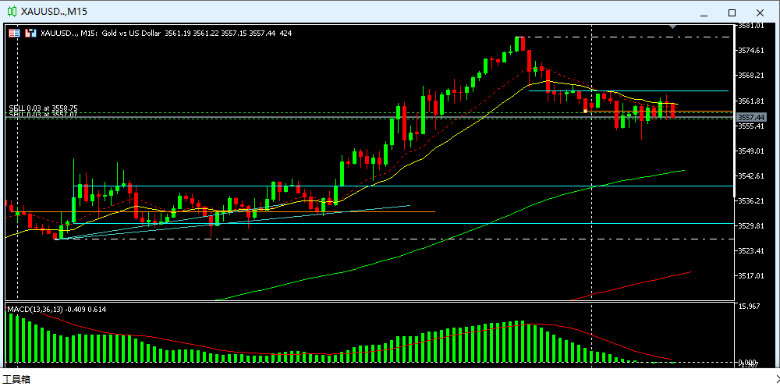Click the Gold vs US Dollar chart description
Screen dimensions: 780x390
pos(131,34)
